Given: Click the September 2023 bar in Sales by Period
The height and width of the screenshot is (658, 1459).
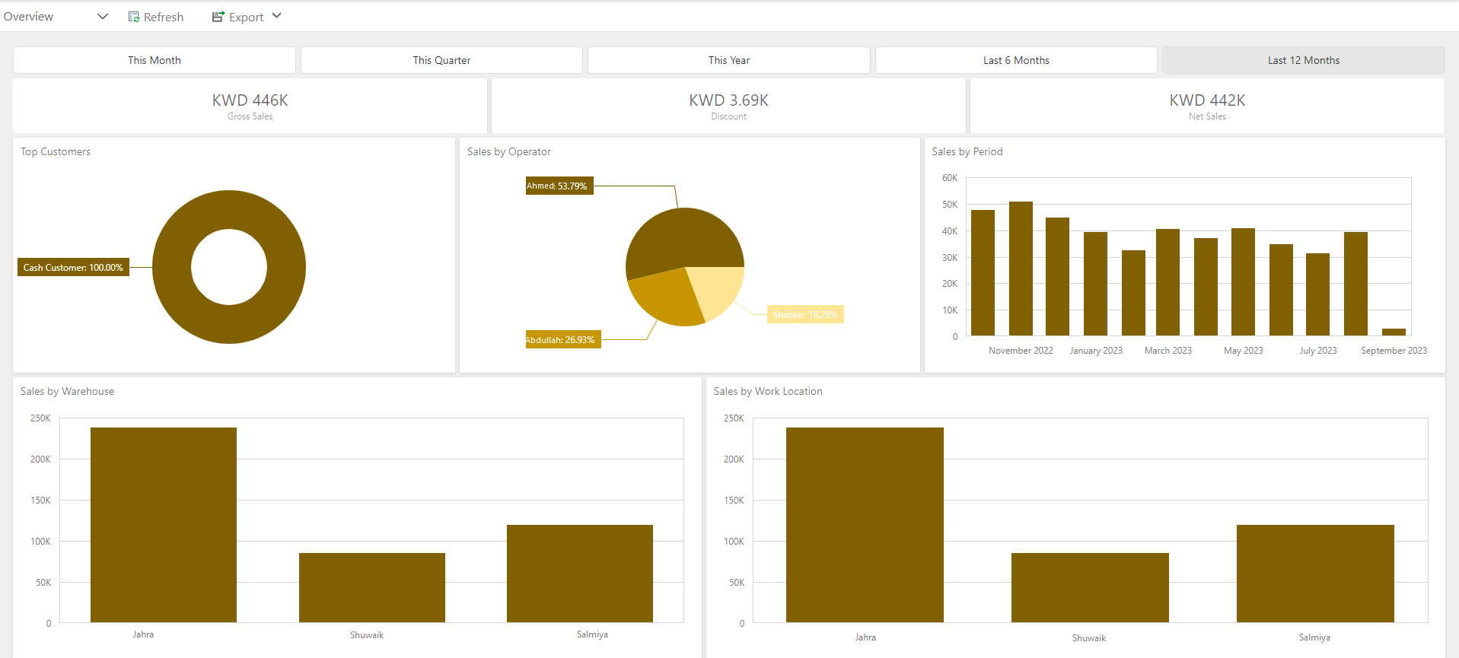Looking at the screenshot, I should (x=1393, y=332).
